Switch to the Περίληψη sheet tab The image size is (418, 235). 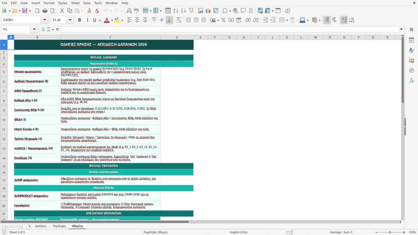[x=59, y=226]
